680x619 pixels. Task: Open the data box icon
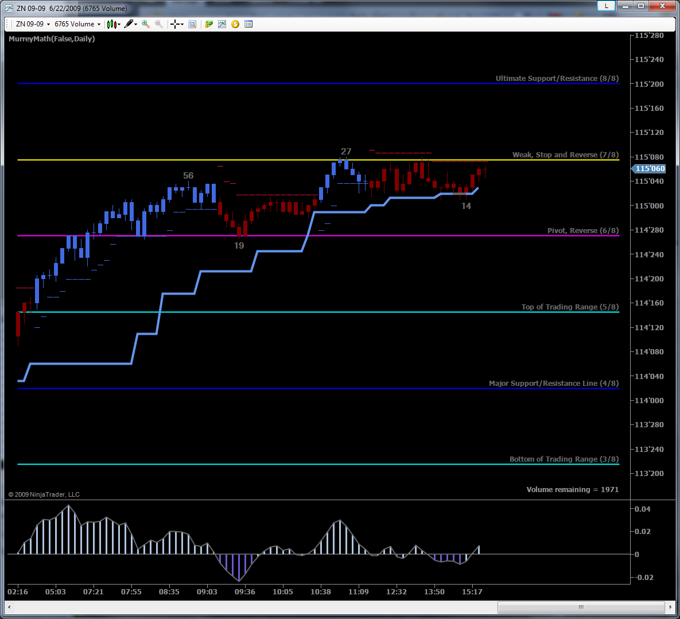pyautogui.click(x=192, y=24)
